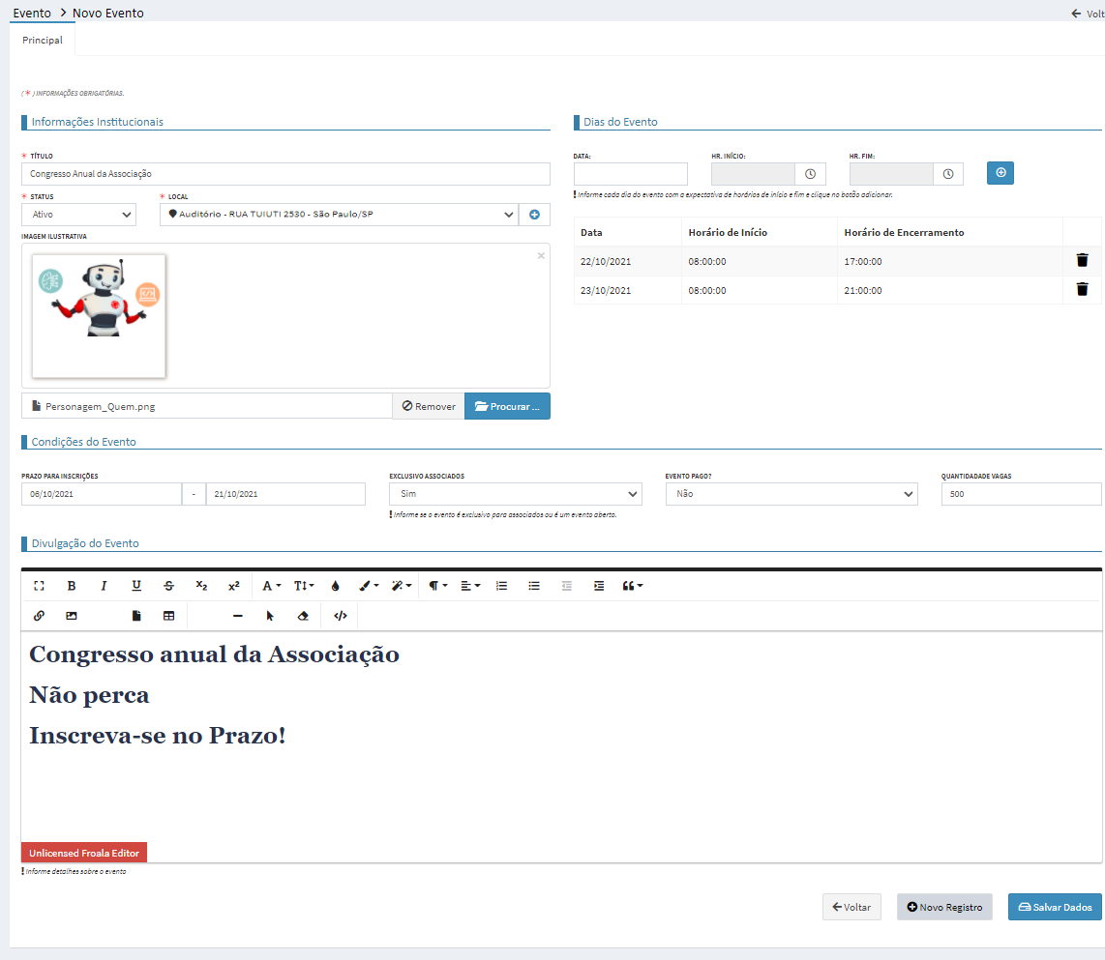Toggle strikethrough formatting in the editor

coord(169,586)
